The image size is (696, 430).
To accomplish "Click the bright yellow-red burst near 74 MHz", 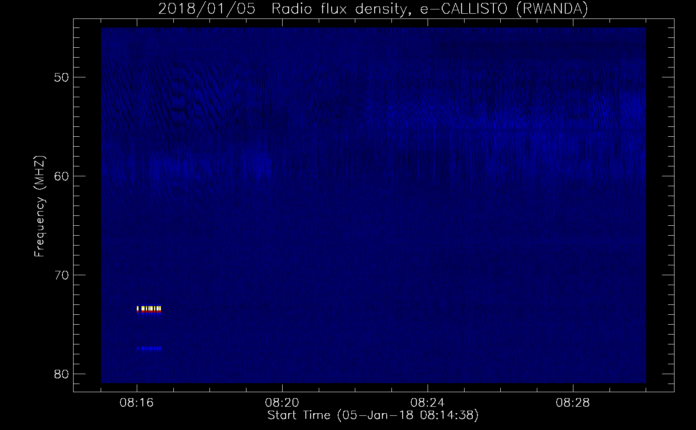I will (x=149, y=310).
